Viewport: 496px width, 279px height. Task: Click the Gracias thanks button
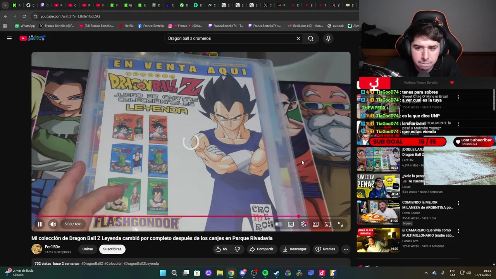(x=325, y=249)
